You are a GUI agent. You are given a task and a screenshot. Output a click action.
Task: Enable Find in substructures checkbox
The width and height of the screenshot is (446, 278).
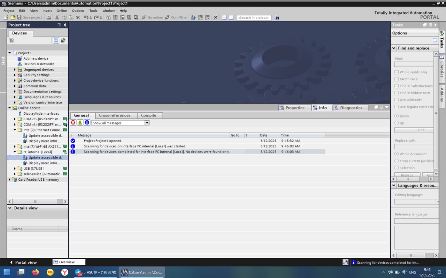pyautogui.click(x=397, y=86)
